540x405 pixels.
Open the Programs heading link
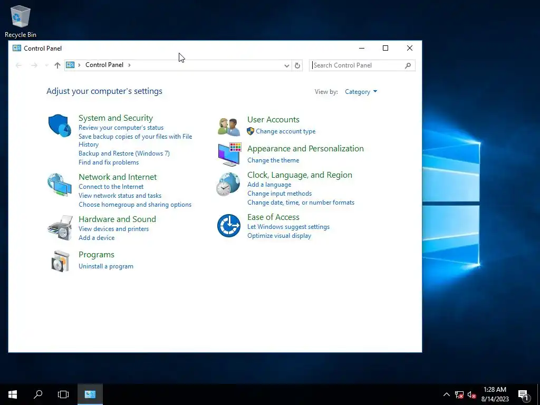point(97,255)
